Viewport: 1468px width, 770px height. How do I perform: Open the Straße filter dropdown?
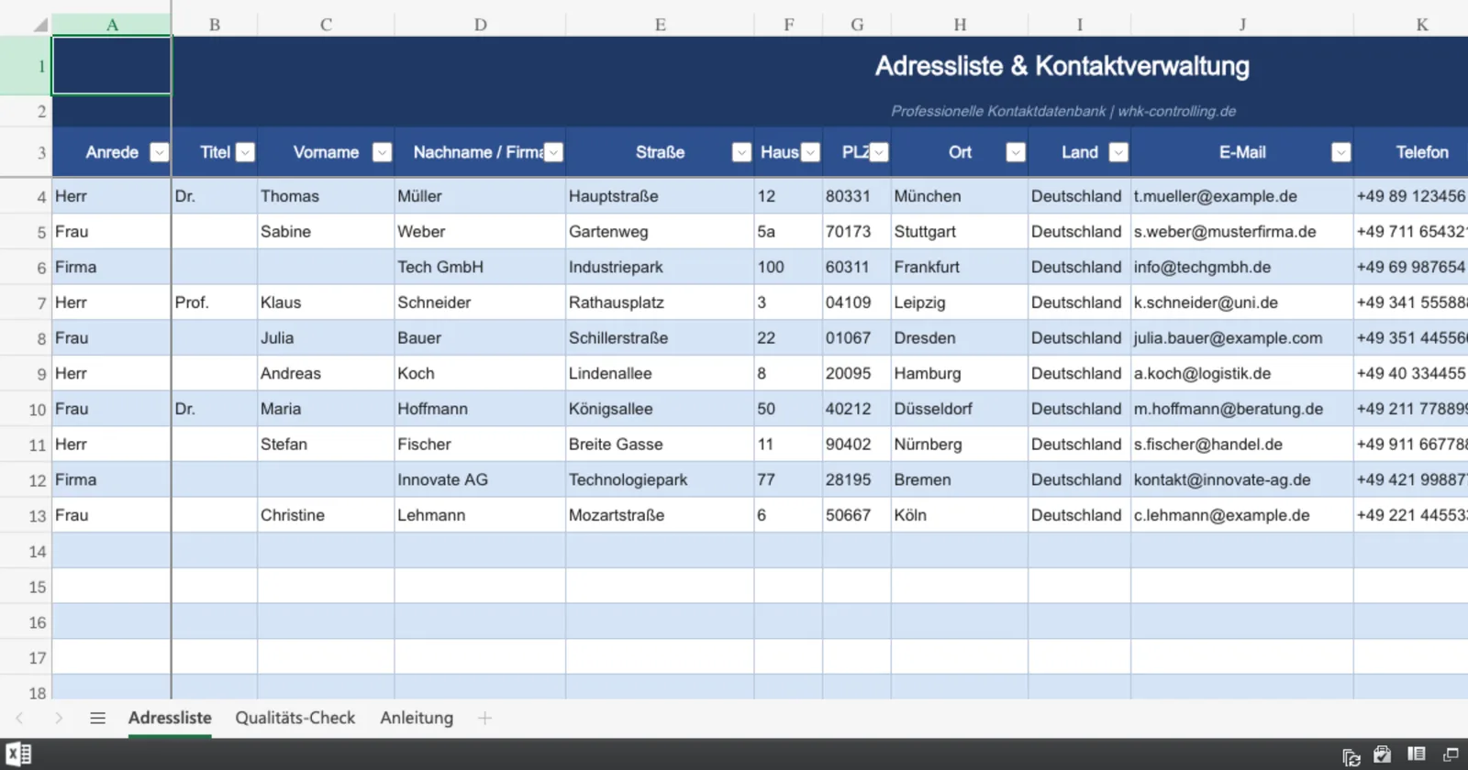[742, 152]
